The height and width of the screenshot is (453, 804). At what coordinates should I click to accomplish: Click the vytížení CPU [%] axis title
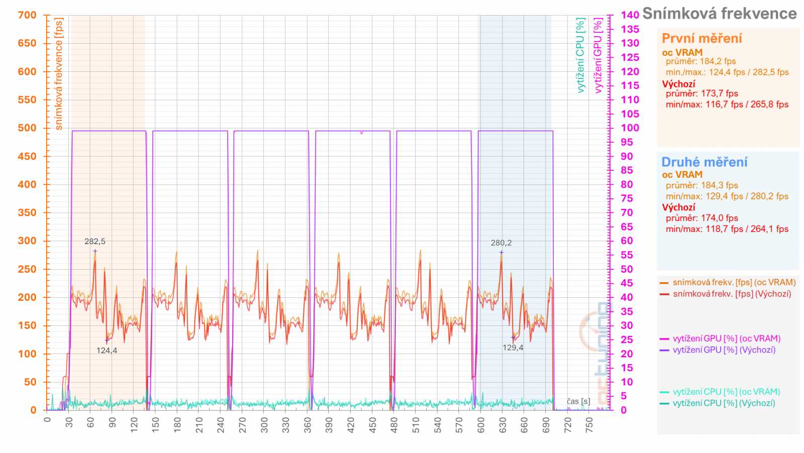tap(580, 55)
